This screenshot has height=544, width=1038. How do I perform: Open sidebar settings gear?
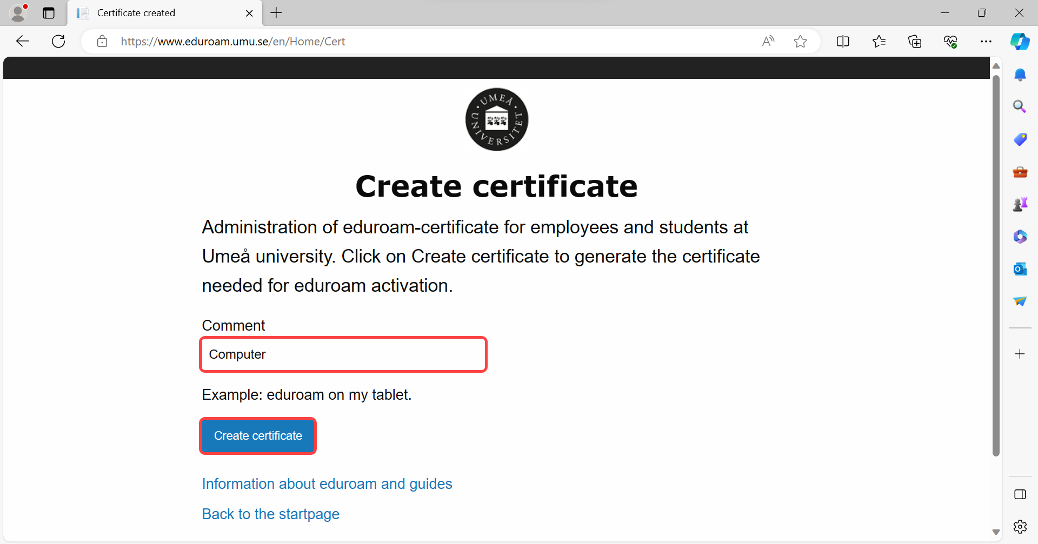(1020, 526)
